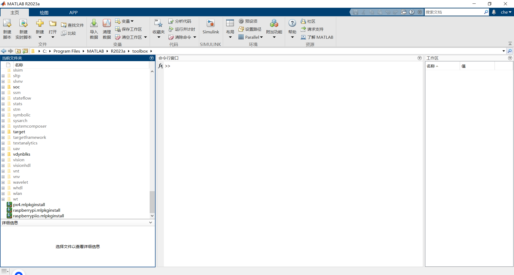
Task: Open the Layout (布局) icon
Action: tap(230, 23)
